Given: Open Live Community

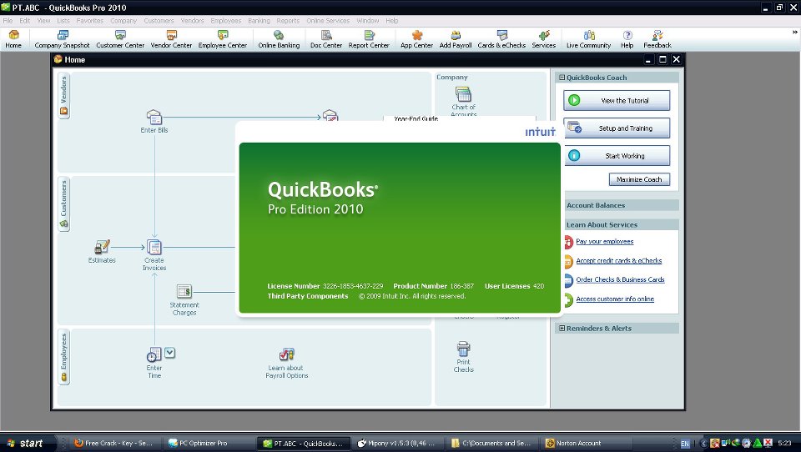Looking at the screenshot, I should pos(588,39).
